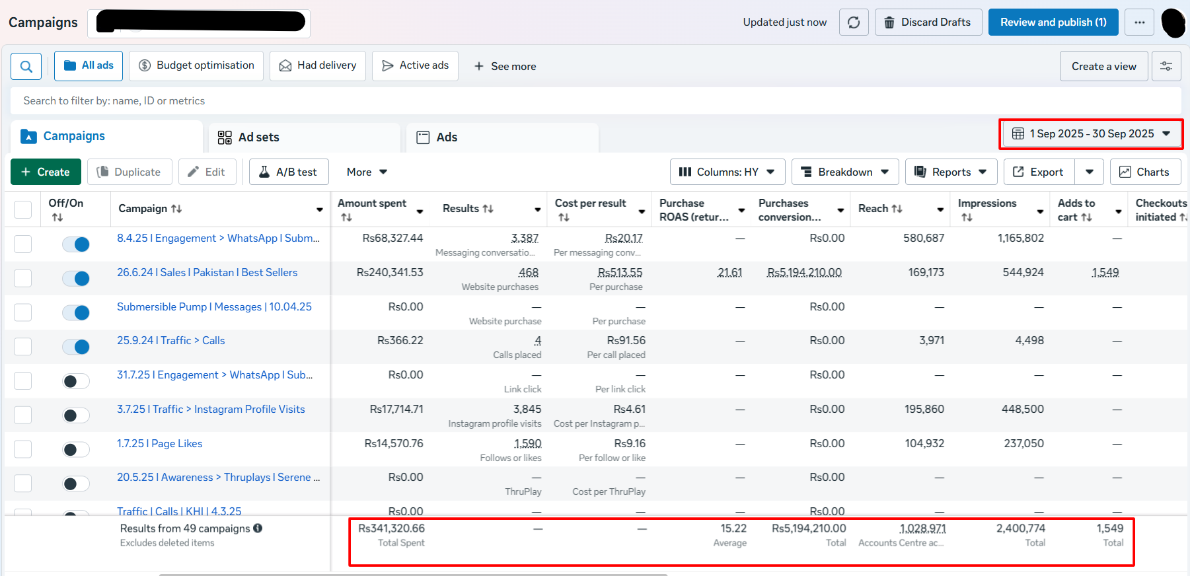
Task: Sort by Adds to cart arrows
Action: pyautogui.click(x=1086, y=217)
